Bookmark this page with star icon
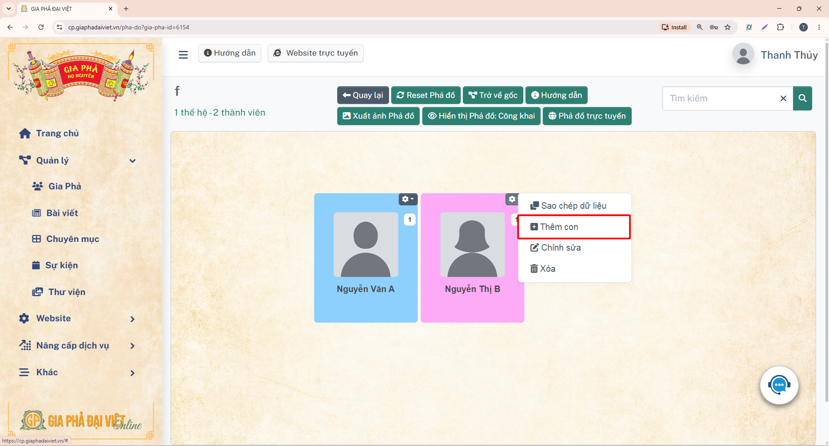 (x=728, y=27)
